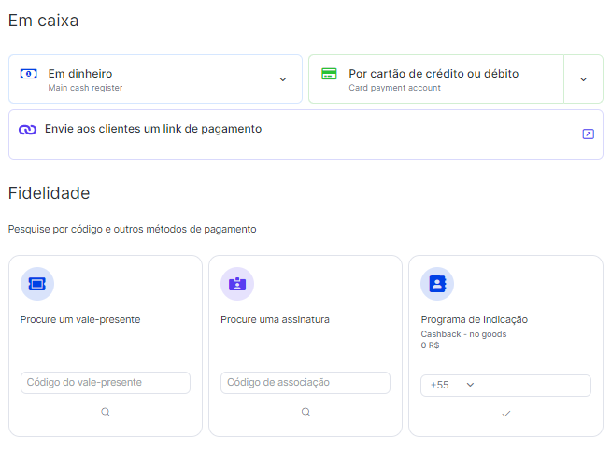This screenshot has width=611, height=451.
Task: Click the green credit card icon
Action: (x=329, y=74)
